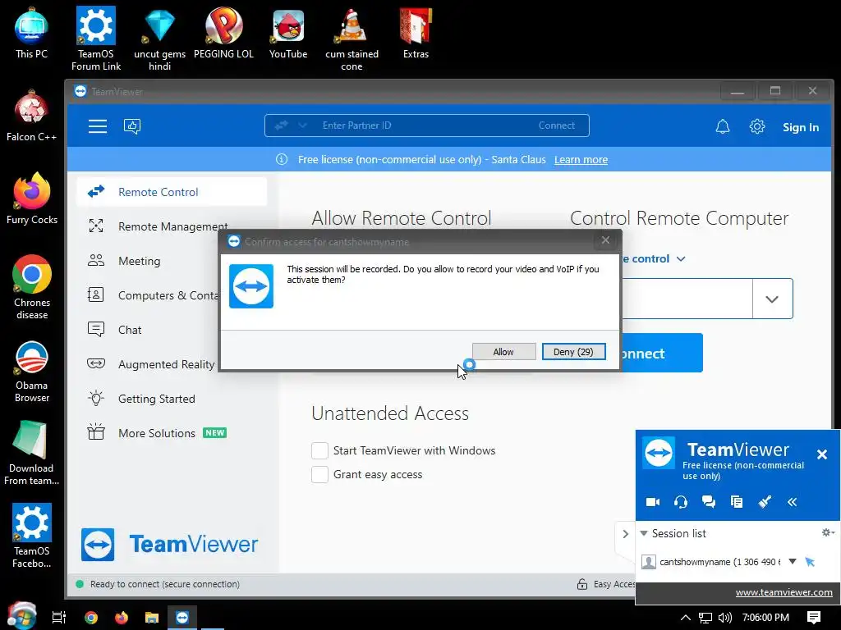Screen dimensions: 841x630
Task: Click the Deny button in the dialog
Action: tap(573, 352)
